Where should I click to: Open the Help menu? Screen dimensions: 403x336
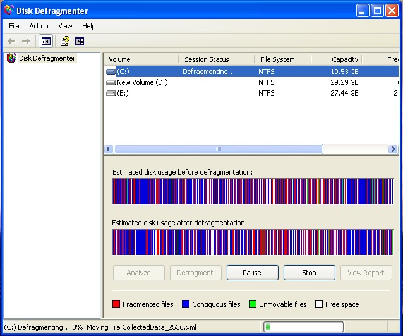click(88, 26)
